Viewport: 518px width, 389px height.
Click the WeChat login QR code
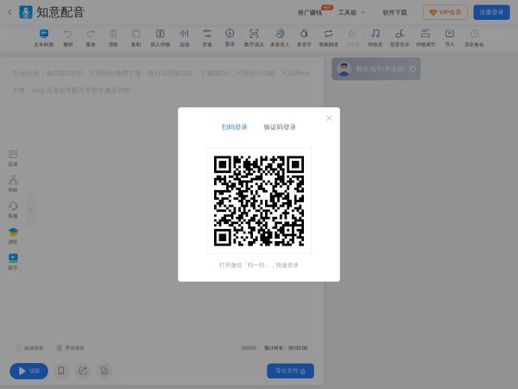click(x=259, y=201)
